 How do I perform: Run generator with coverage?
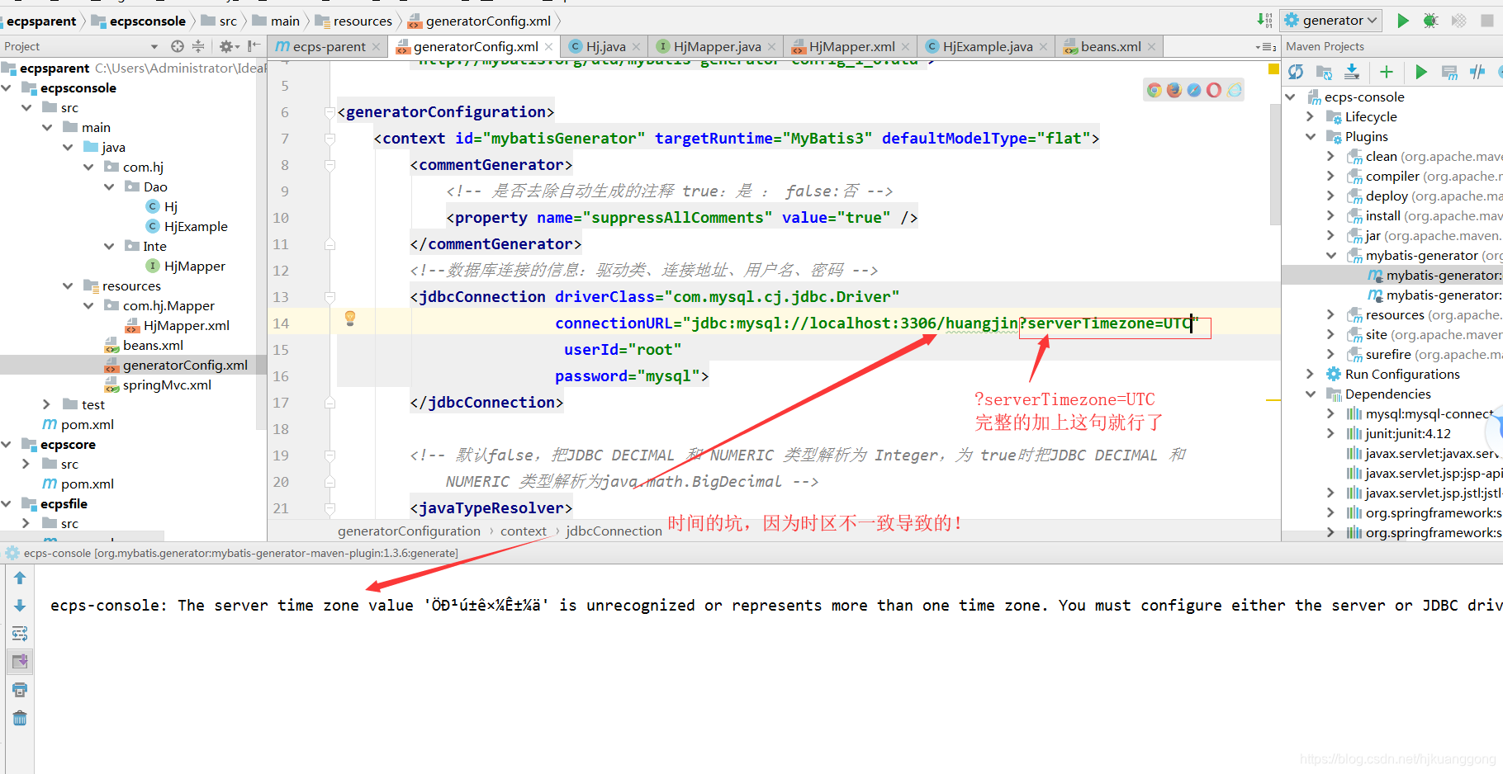pyautogui.click(x=1459, y=21)
